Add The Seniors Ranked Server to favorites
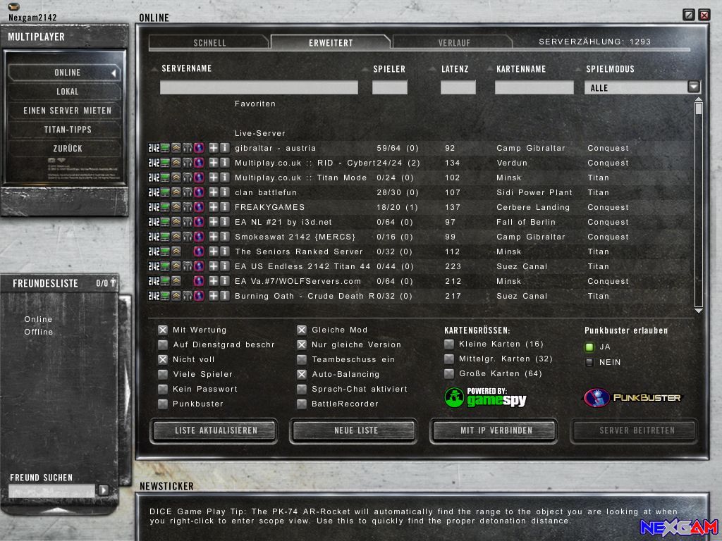This screenshot has height=541, width=722. (x=214, y=251)
